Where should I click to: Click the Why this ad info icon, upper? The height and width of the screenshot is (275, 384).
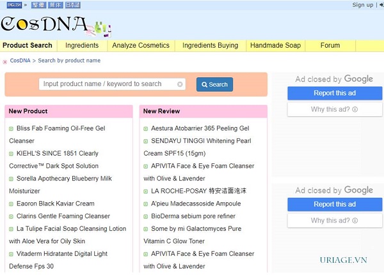coord(355,110)
